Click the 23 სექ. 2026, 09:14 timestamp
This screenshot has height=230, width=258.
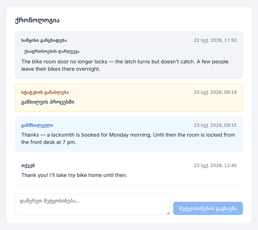[215, 92]
